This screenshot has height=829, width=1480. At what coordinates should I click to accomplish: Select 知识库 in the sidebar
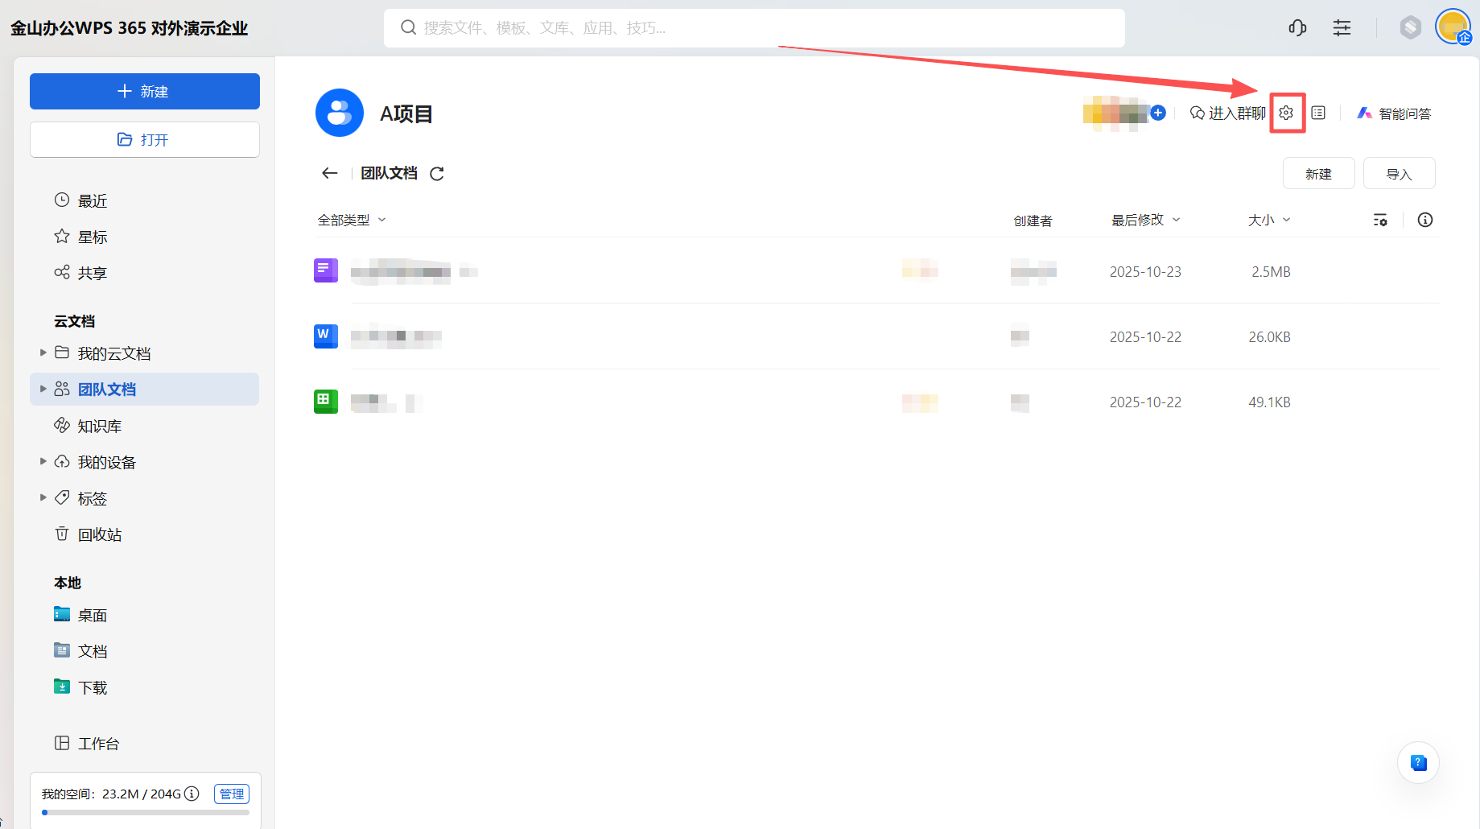[x=145, y=426]
